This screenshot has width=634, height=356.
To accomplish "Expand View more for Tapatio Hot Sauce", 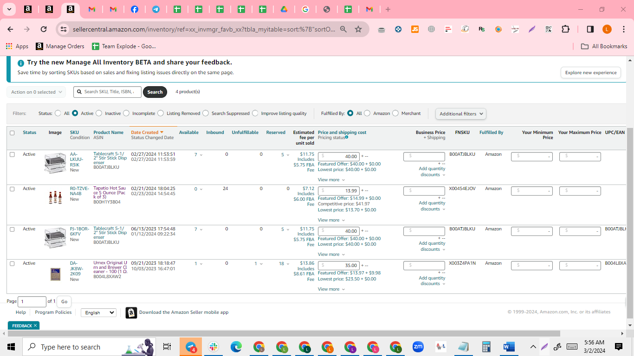I will tap(331, 220).
